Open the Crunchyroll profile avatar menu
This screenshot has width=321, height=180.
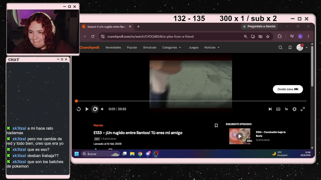[x=302, y=47]
